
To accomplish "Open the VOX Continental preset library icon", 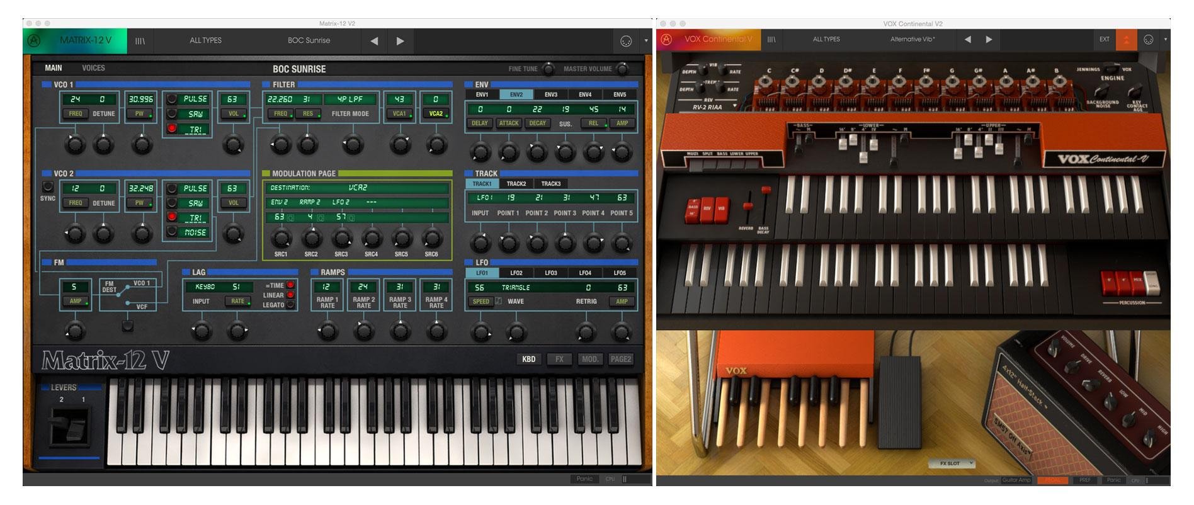I will (x=771, y=40).
